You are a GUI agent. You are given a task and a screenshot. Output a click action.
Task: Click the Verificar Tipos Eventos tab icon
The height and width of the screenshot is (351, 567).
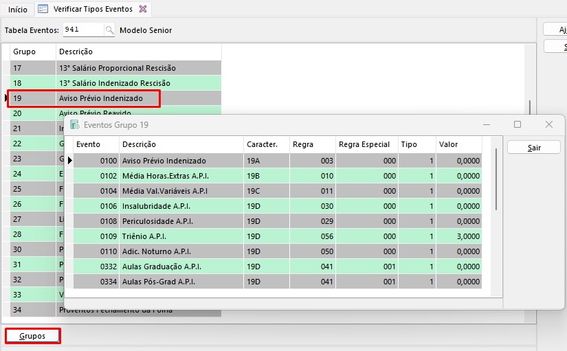(x=43, y=9)
